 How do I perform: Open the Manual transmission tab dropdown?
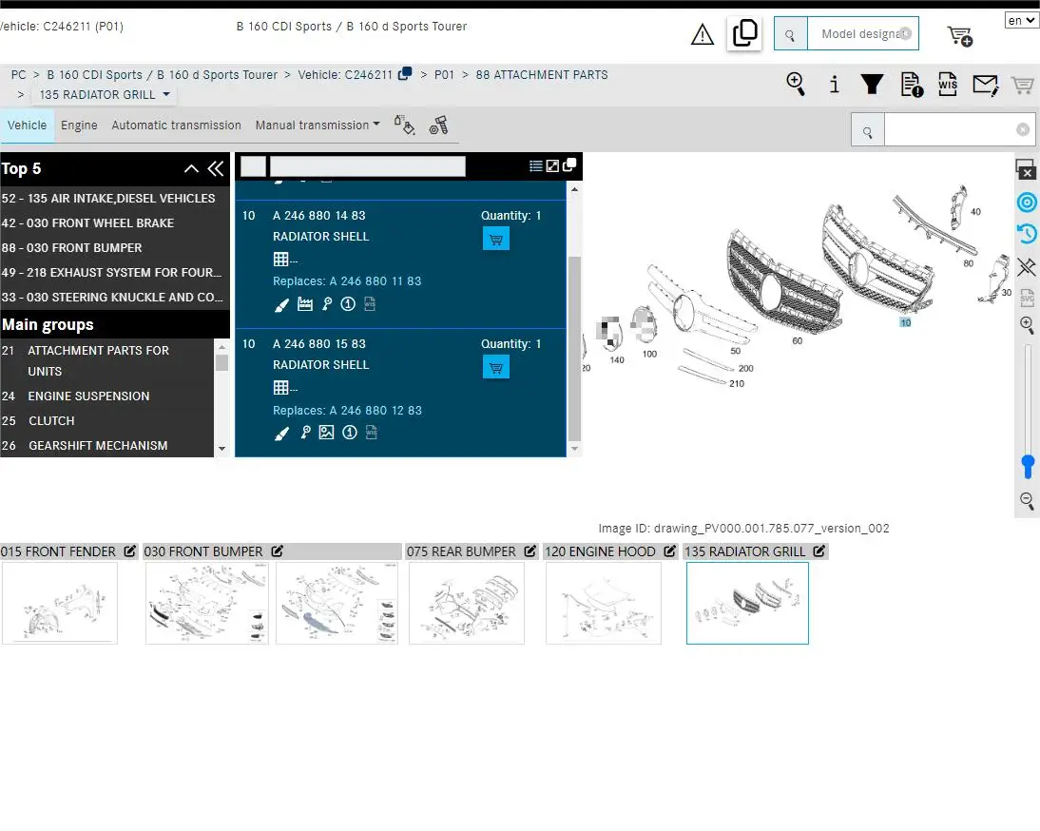point(318,126)
